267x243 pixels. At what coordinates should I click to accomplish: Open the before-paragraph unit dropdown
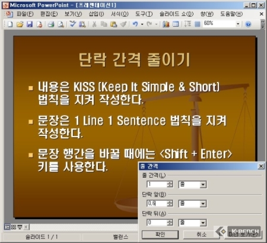coord(203,204)
